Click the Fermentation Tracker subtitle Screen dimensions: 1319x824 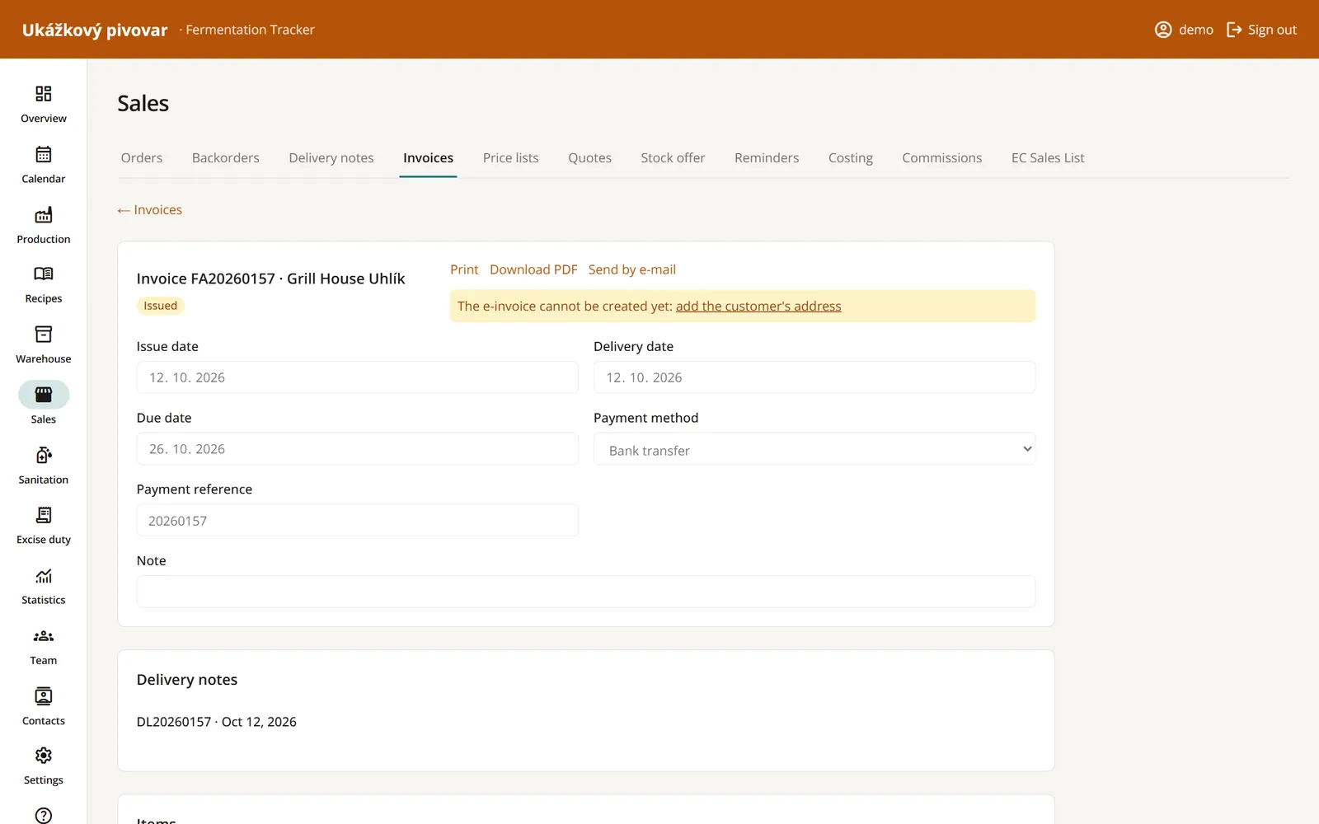click(x=250, y=30)
